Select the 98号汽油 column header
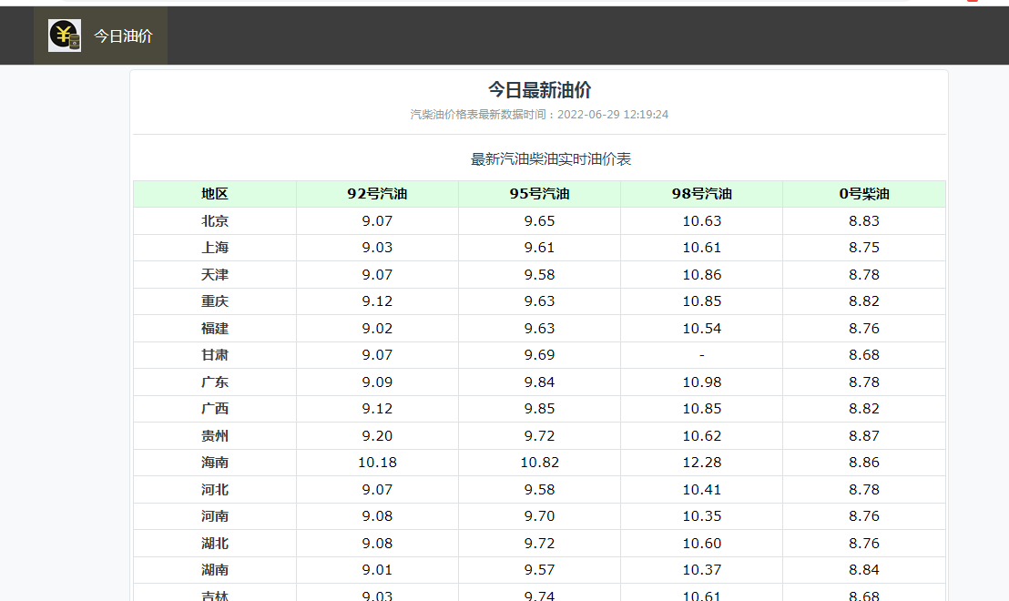Viewport: 1009px width, 601px height. pos(701,194)
